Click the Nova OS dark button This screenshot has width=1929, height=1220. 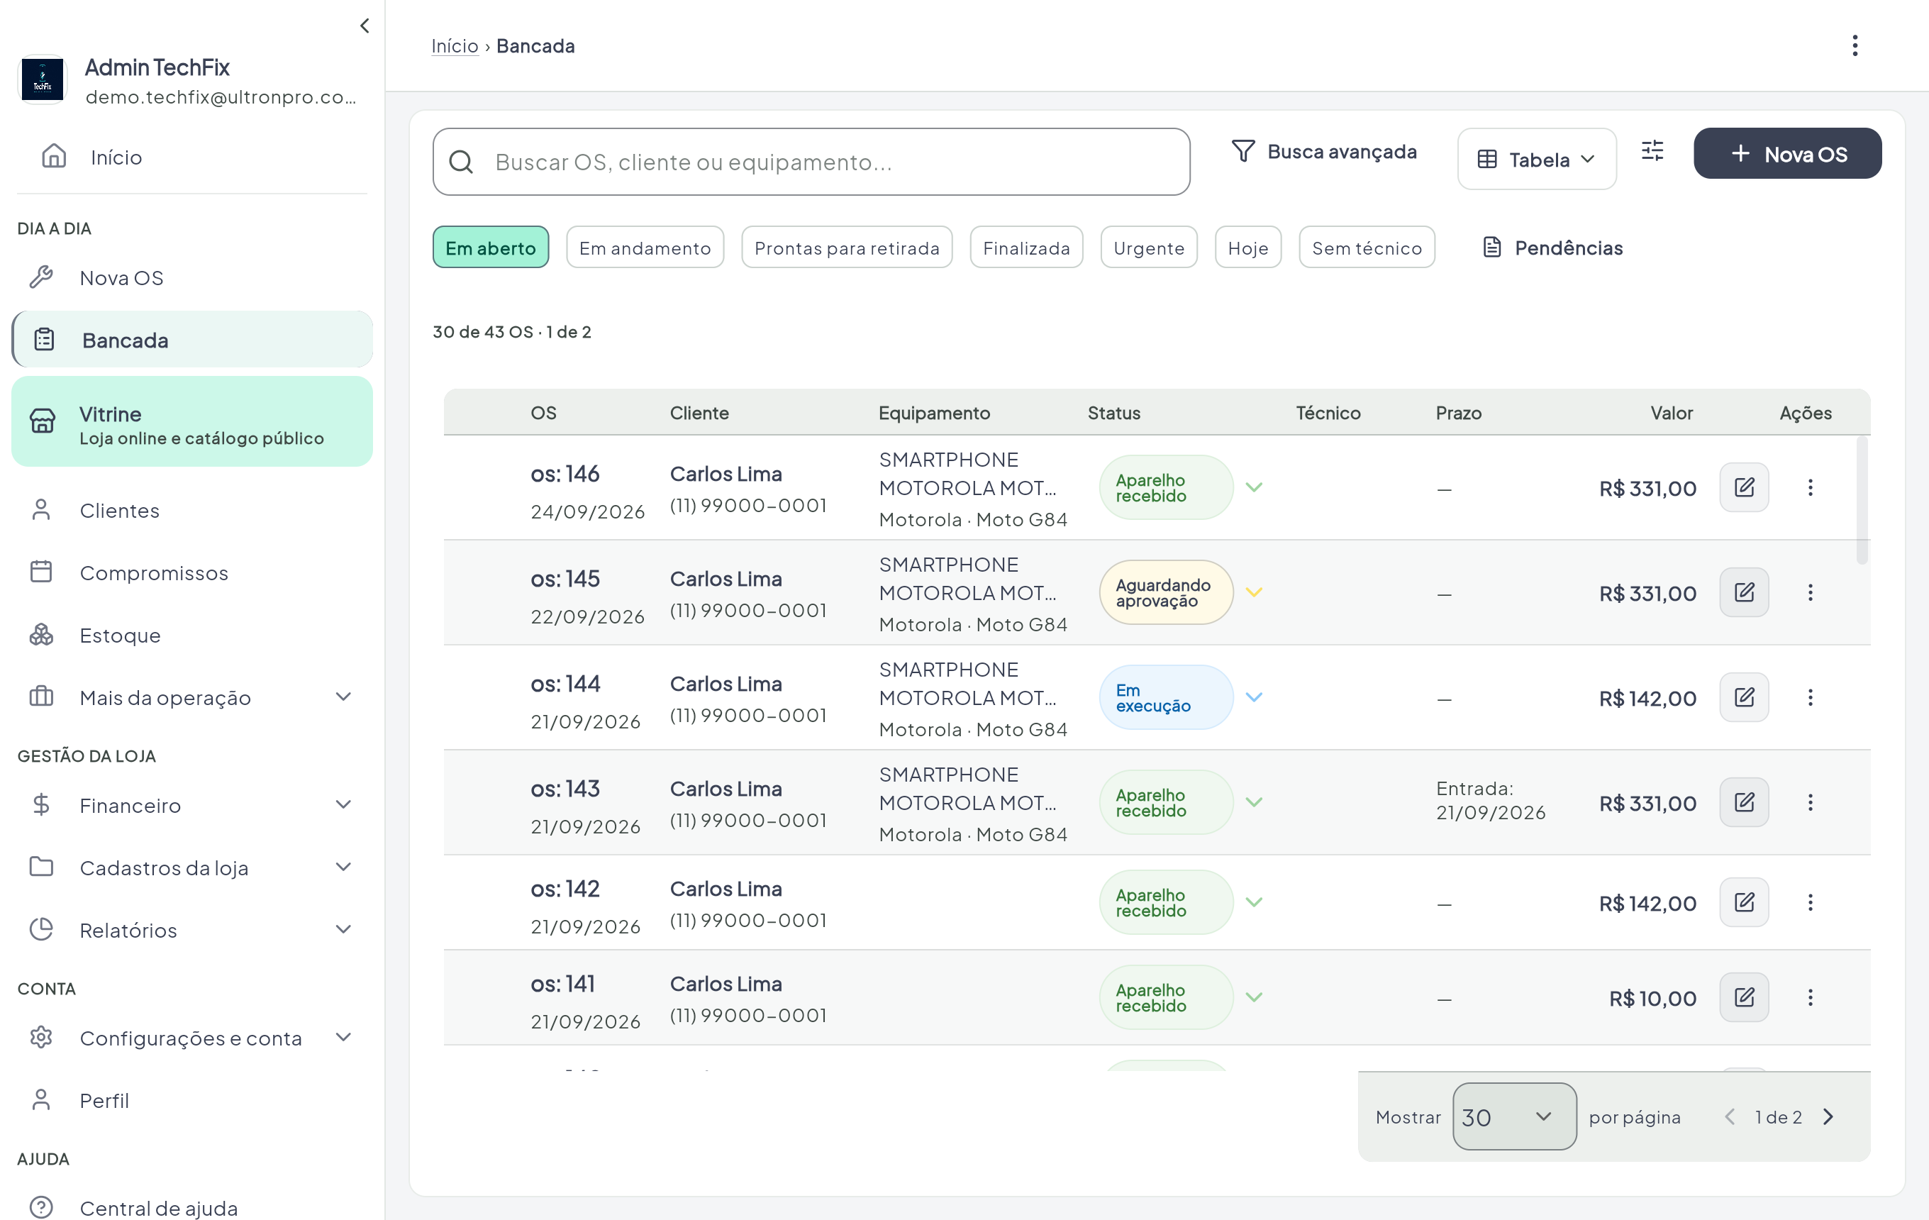coord(1787,153)
